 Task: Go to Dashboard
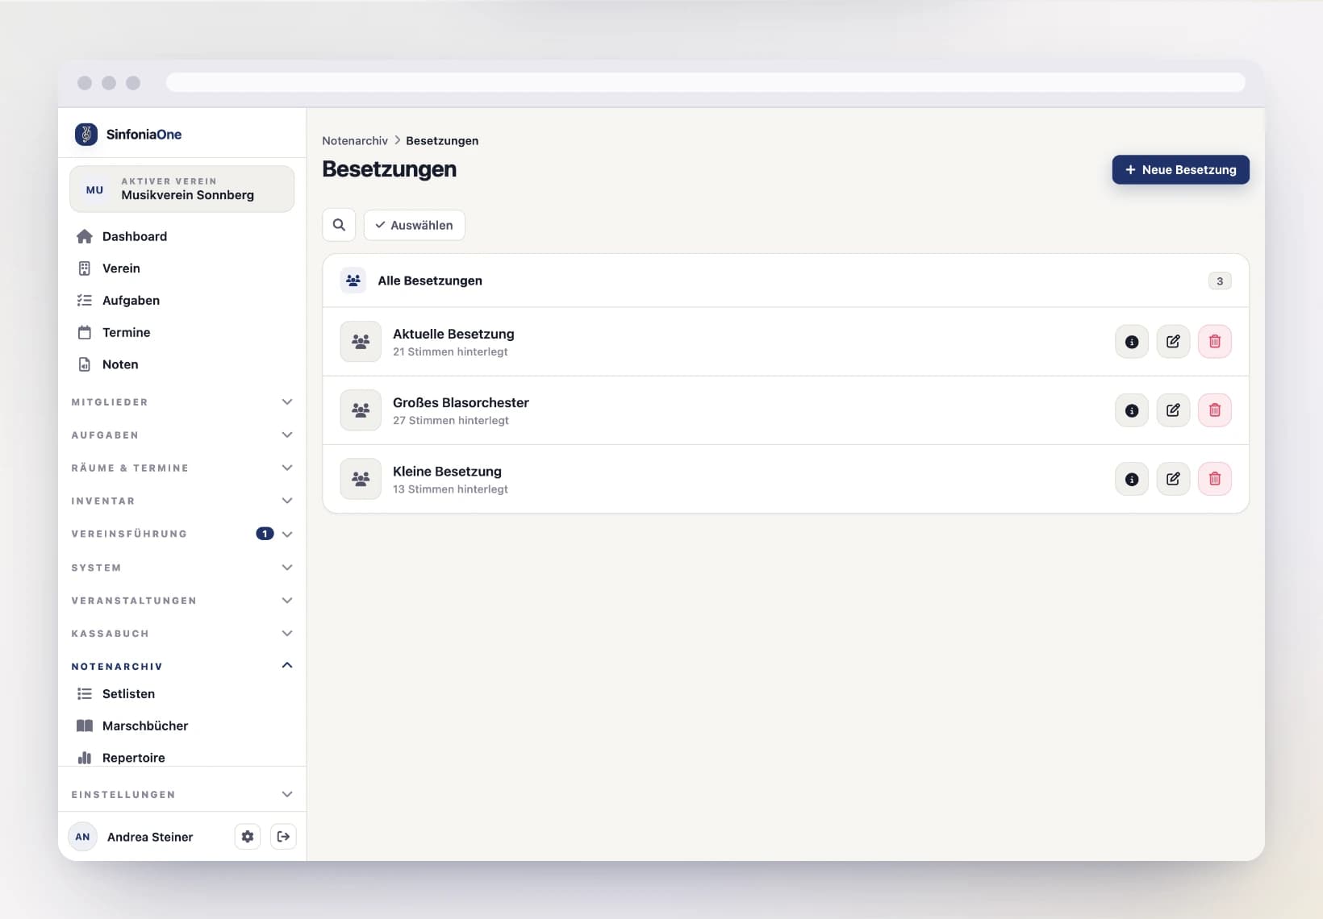point(182,236)
